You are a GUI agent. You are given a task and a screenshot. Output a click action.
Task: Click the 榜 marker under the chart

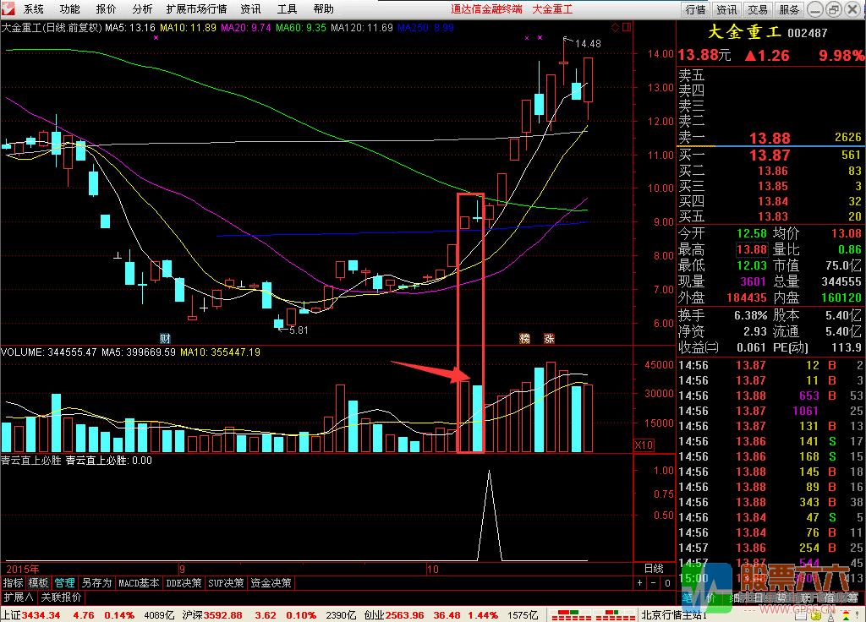[524, 338]
